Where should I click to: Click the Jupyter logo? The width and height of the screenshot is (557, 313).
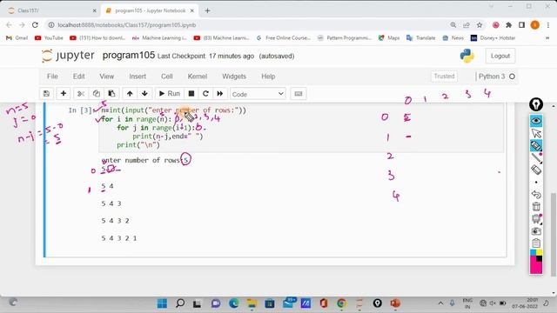[x=68, y=56]
